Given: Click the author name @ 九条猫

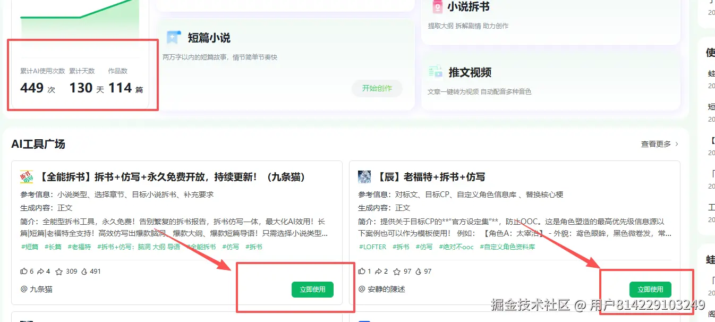Looking at the screenshot, I should (x=36, y=290).
